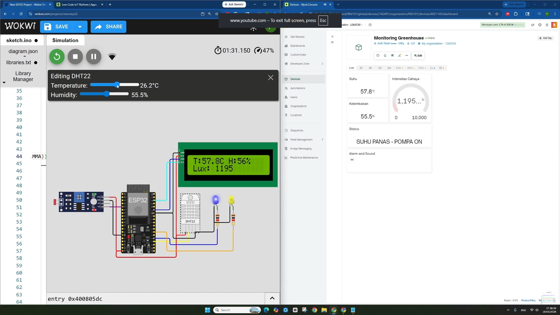The width and height of the screenshot is (560, 315).
Task: Select the DHT22 sensor component
Action: (190, 213)
